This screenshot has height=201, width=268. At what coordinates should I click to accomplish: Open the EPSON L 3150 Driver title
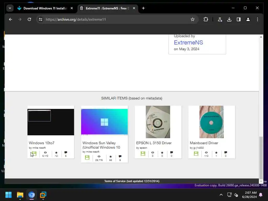coord(154,143)
